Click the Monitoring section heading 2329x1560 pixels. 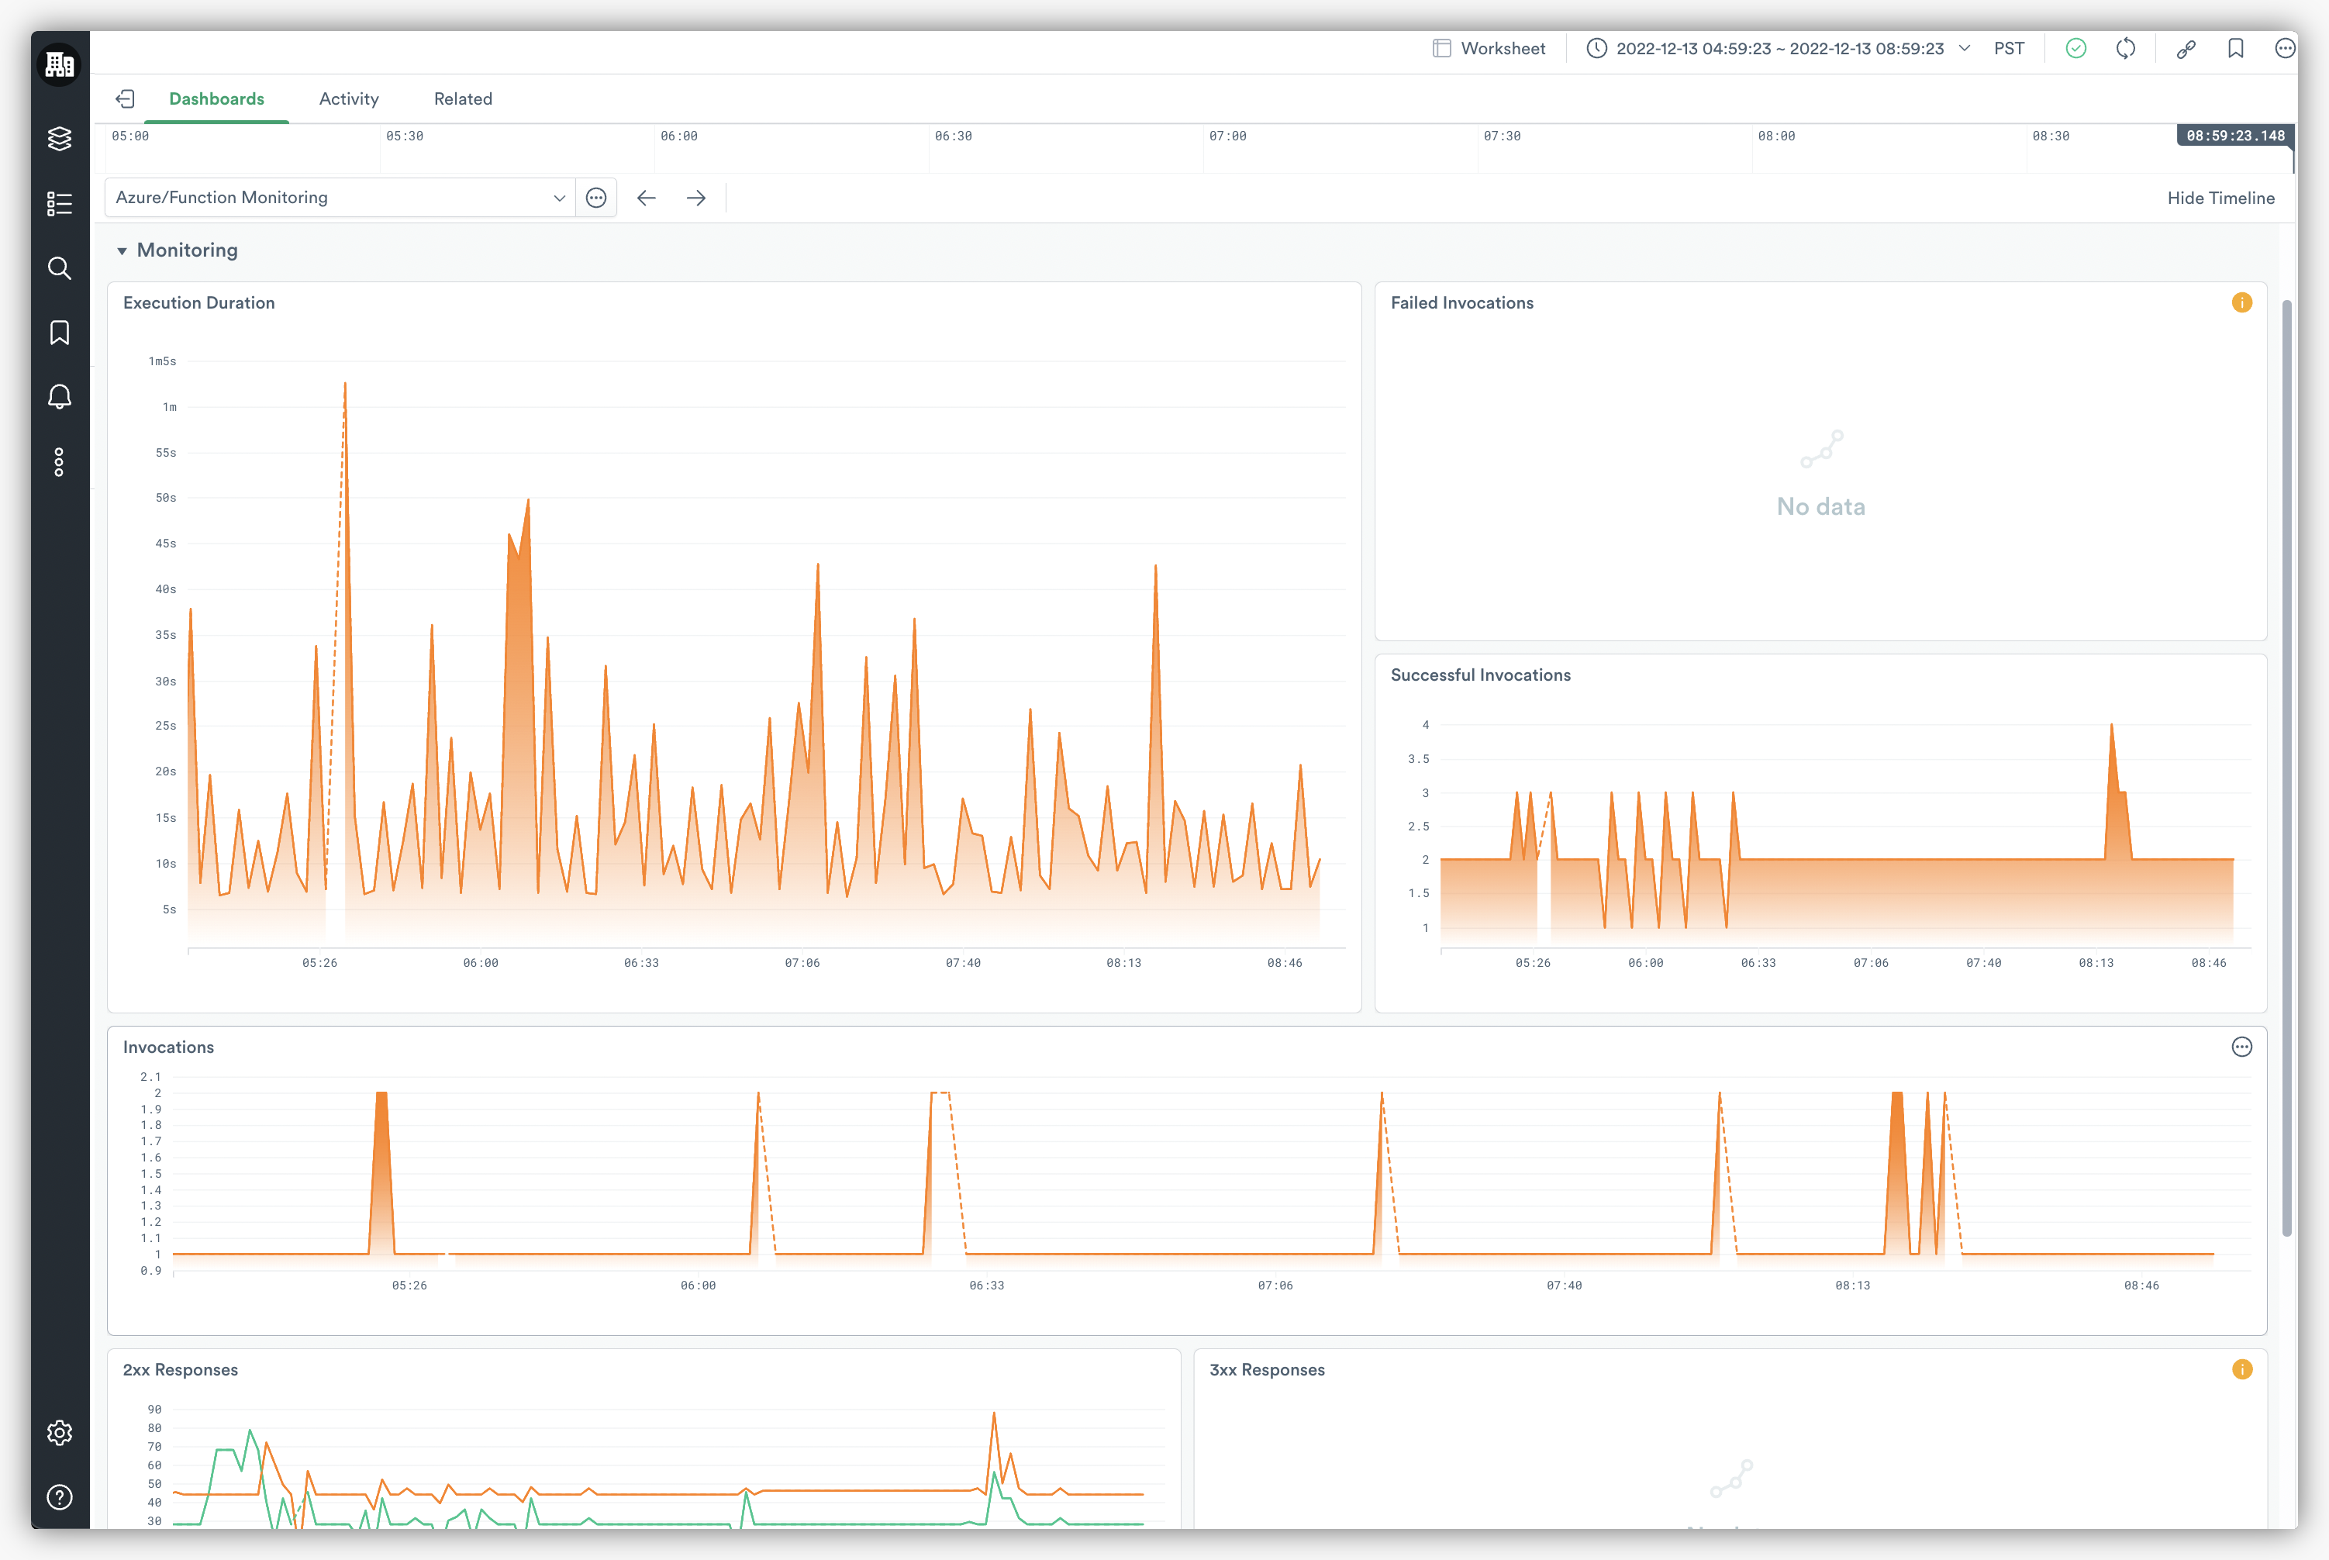pyautogui.click(x=187, y=250)
